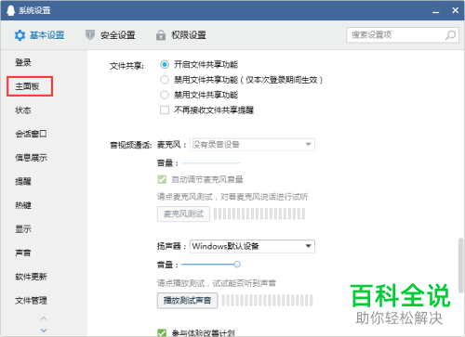Open 文件管理 settings section
The image size is (465, 337).
(x=31, y=301)
